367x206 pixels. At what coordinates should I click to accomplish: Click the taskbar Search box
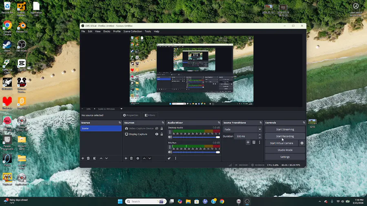click(146, 202)
